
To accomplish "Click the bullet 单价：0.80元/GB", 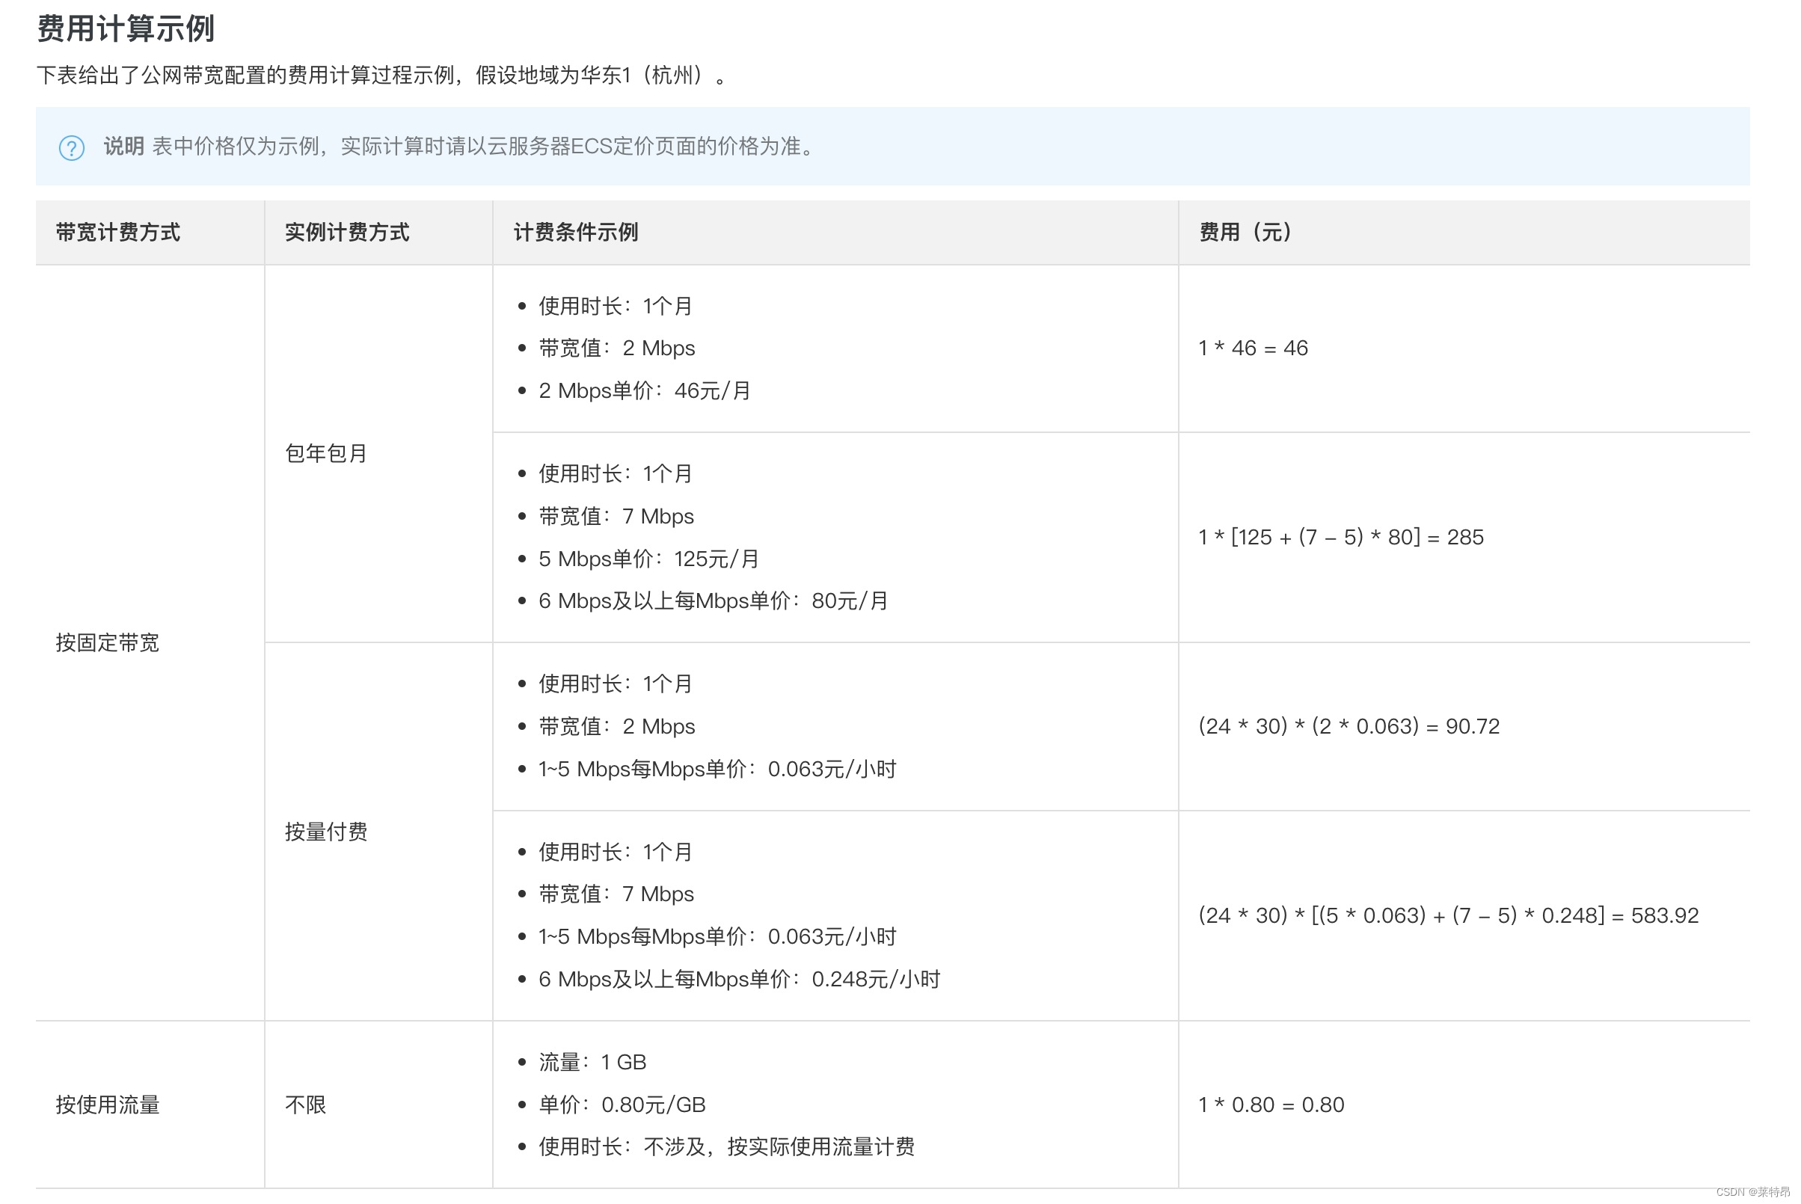I will point(622,1105).
